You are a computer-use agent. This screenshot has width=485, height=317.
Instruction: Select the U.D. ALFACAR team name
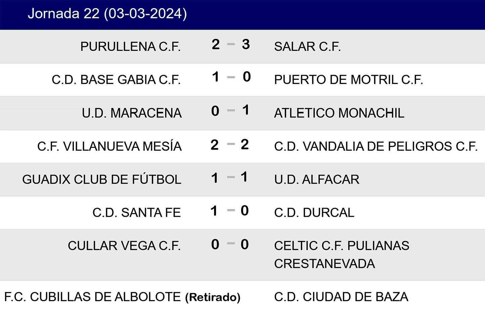pyautogui.click(x=316, y=179)
